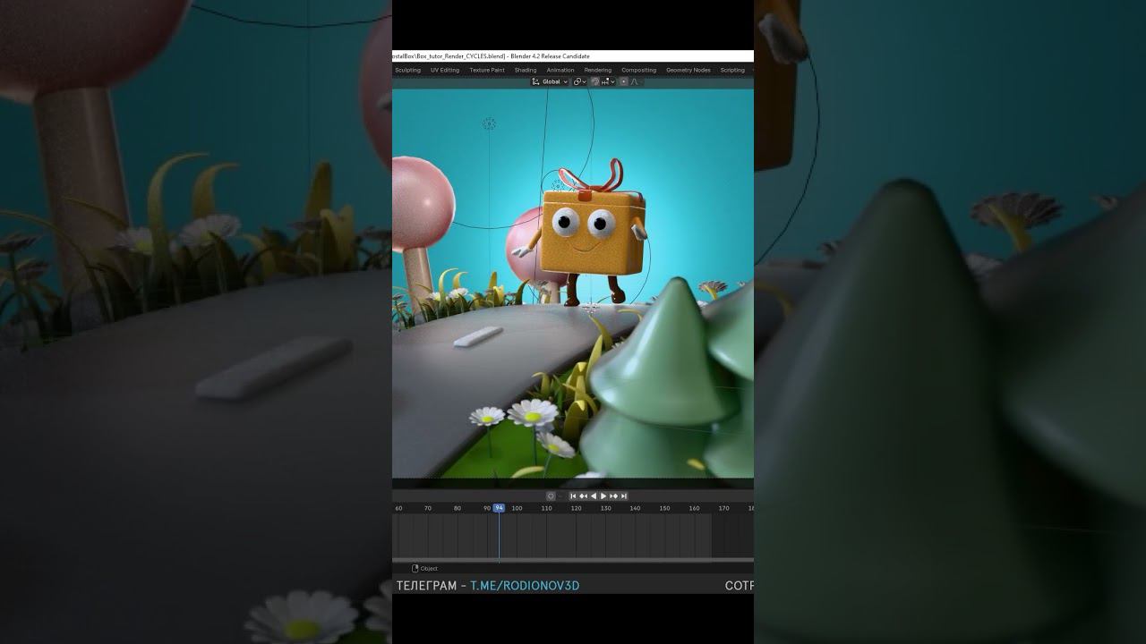The height and width of the screenshot is (644, 1146).
Task: Open the transform pivot point dropdown
Action: [x=579, y=81]
